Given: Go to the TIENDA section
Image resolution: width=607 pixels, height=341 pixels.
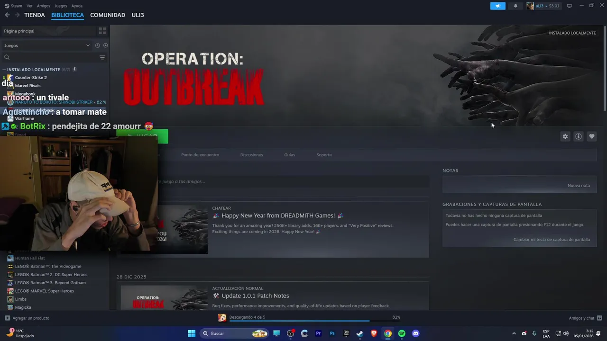Looking at the screenshot, I should [35, 15].
